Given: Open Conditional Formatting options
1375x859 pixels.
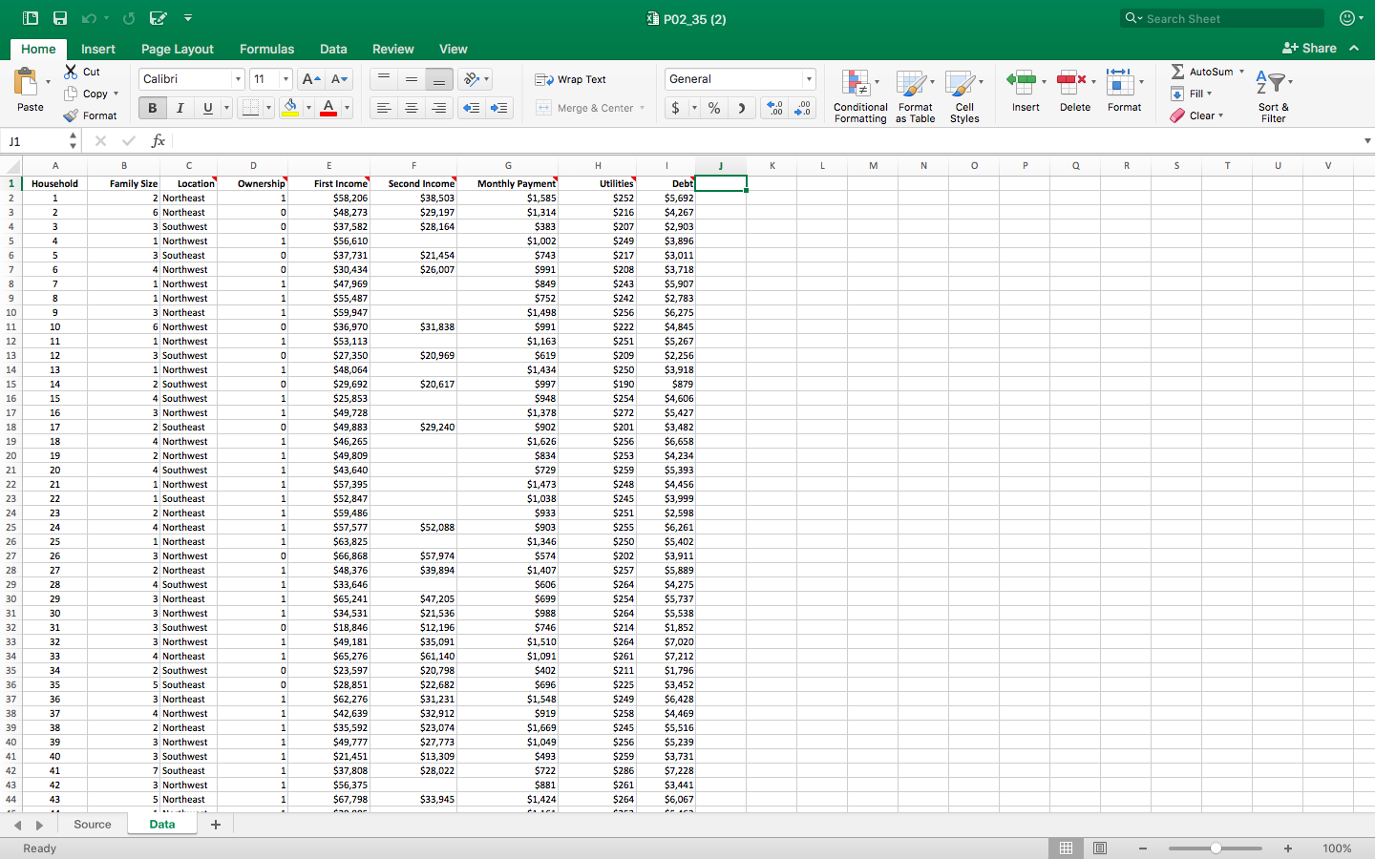Looking at the screenshot, I should (859, 95).
